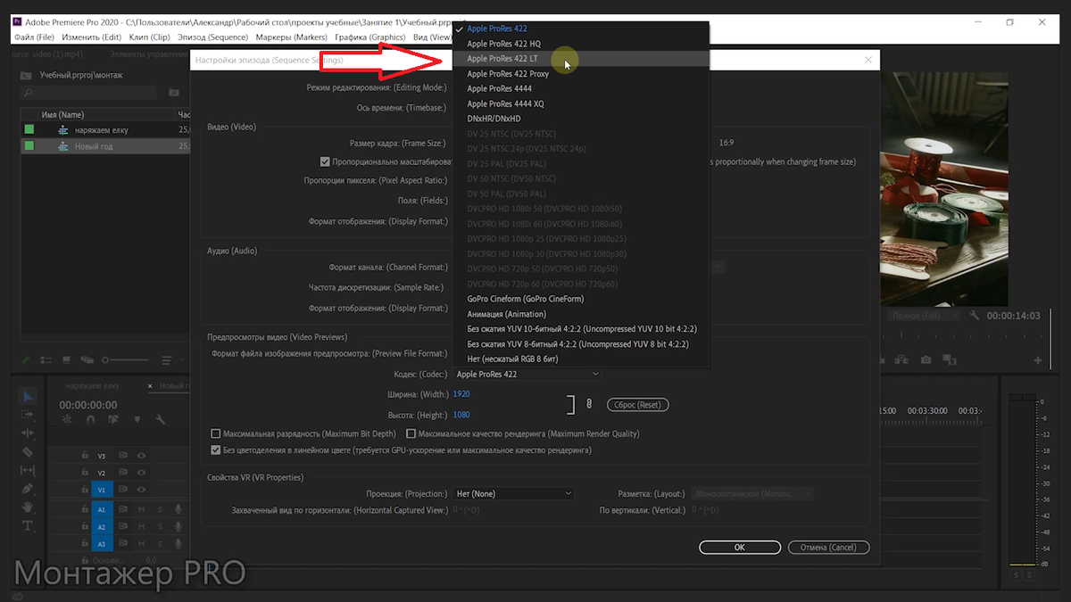Solo audio track A2
The image size is (1071, 602).
coord(160,527)
